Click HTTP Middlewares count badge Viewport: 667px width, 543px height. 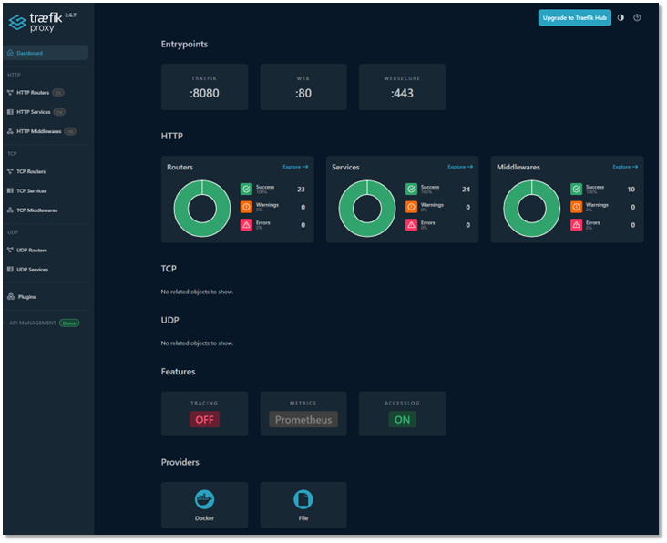(x=70, y=132)
